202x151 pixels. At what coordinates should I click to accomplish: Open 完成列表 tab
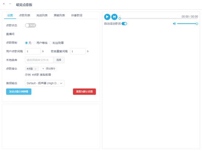pos(42,15)
